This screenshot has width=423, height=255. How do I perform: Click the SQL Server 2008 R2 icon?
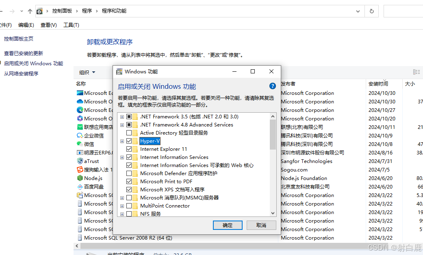click(x=80, y=238)
